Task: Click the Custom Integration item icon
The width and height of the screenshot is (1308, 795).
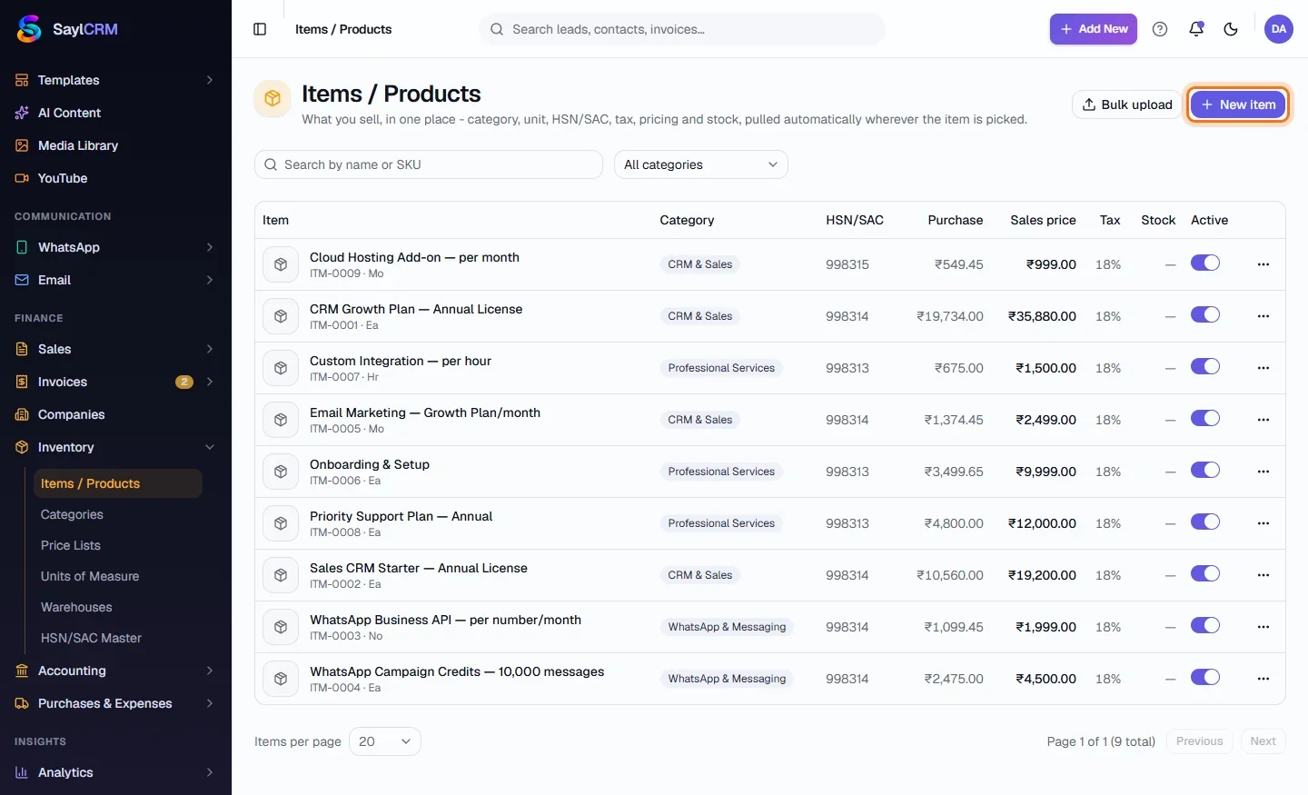Action: (281, 368)
